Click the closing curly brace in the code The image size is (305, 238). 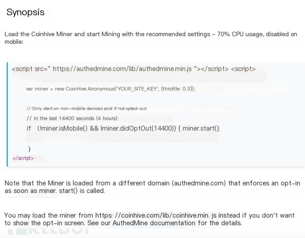[30, 149]
